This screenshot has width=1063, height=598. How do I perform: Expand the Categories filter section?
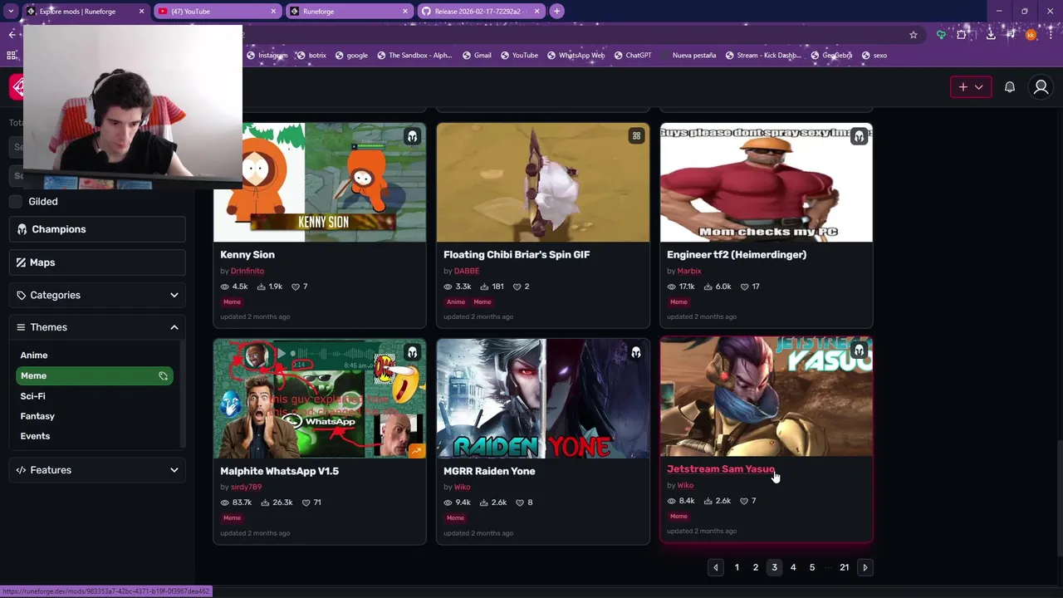(97, 295)
